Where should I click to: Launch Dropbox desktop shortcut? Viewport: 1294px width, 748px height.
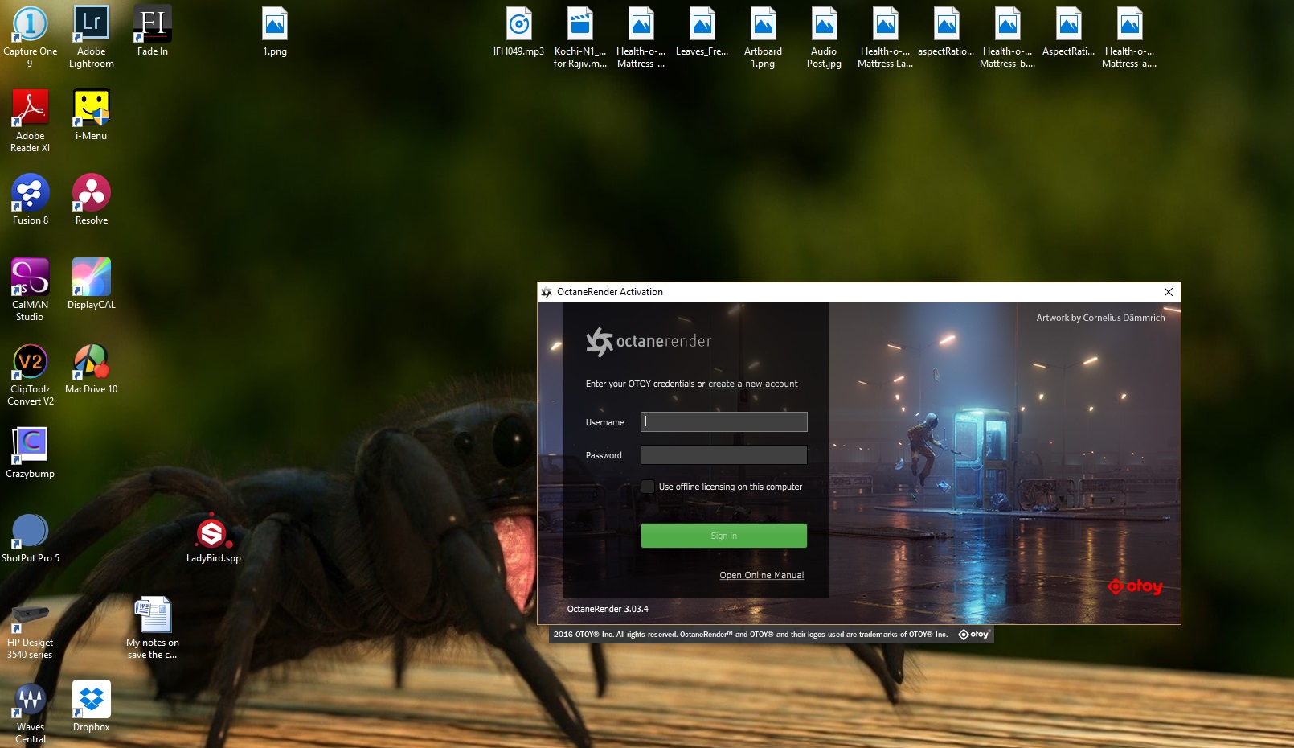pos(92,706)
